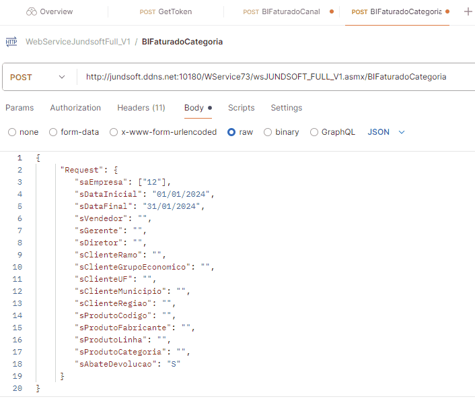Image resolution: width=475 pixels, height=399 pixels.
Task: Open the Params tab
Action: 20,108
